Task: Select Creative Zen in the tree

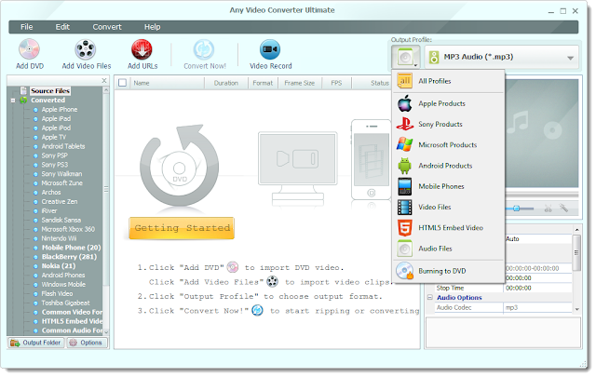Action: pyautogui.click(x=60, y=201)
